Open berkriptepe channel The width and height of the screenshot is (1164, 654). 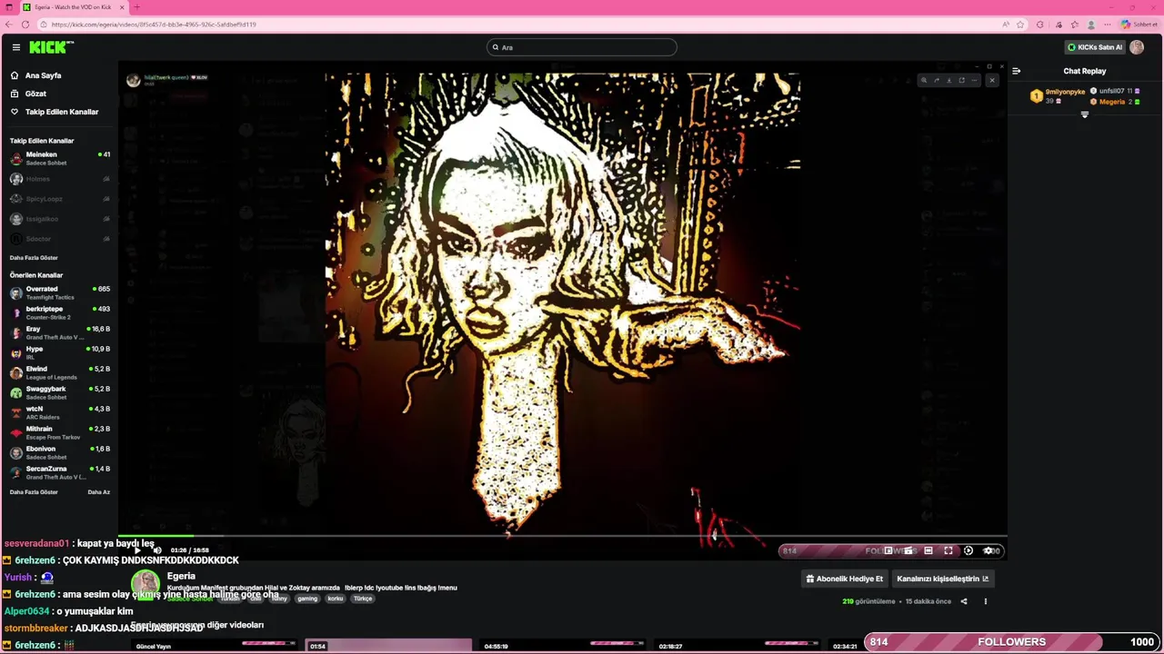(59, 312)
